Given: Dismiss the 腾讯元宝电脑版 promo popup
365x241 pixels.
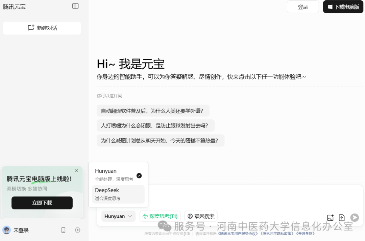Looking at the screenshot, I should tap(76, 170).
